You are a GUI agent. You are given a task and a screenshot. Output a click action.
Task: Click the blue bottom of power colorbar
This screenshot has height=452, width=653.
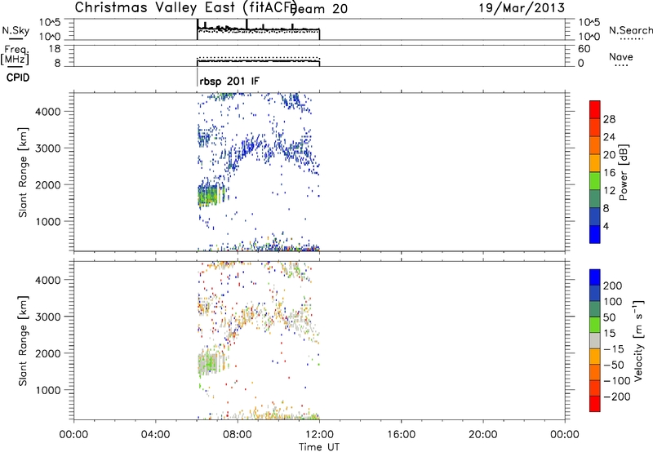click(595, 234)
